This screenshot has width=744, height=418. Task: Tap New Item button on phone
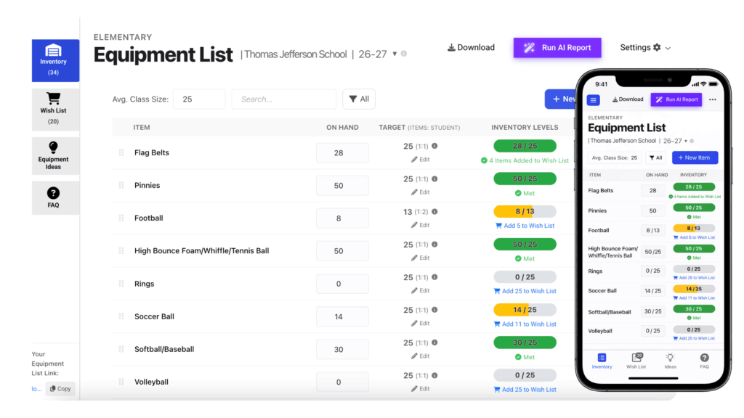click(x=695, y=157)
